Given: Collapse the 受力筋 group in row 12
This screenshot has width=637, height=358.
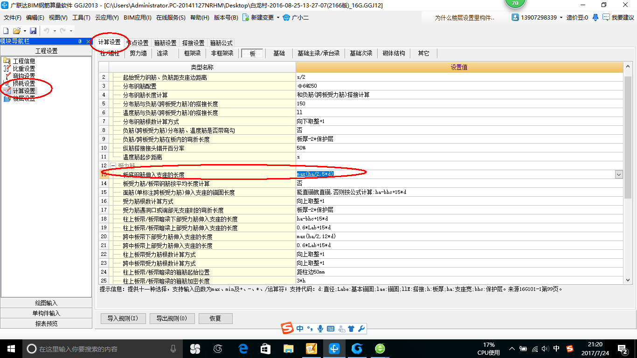Looking at the screenshot, I should (x=113, y=166).
